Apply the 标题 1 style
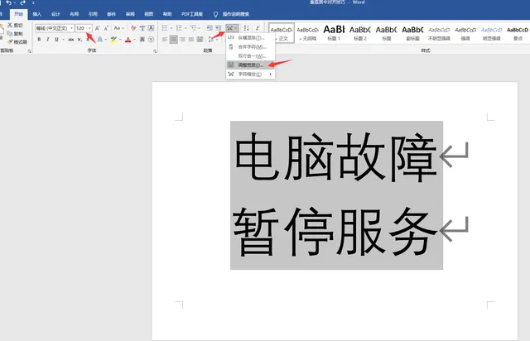Viewport: 530px width, 341px height. pyautogui.click(x=334, y=33)
